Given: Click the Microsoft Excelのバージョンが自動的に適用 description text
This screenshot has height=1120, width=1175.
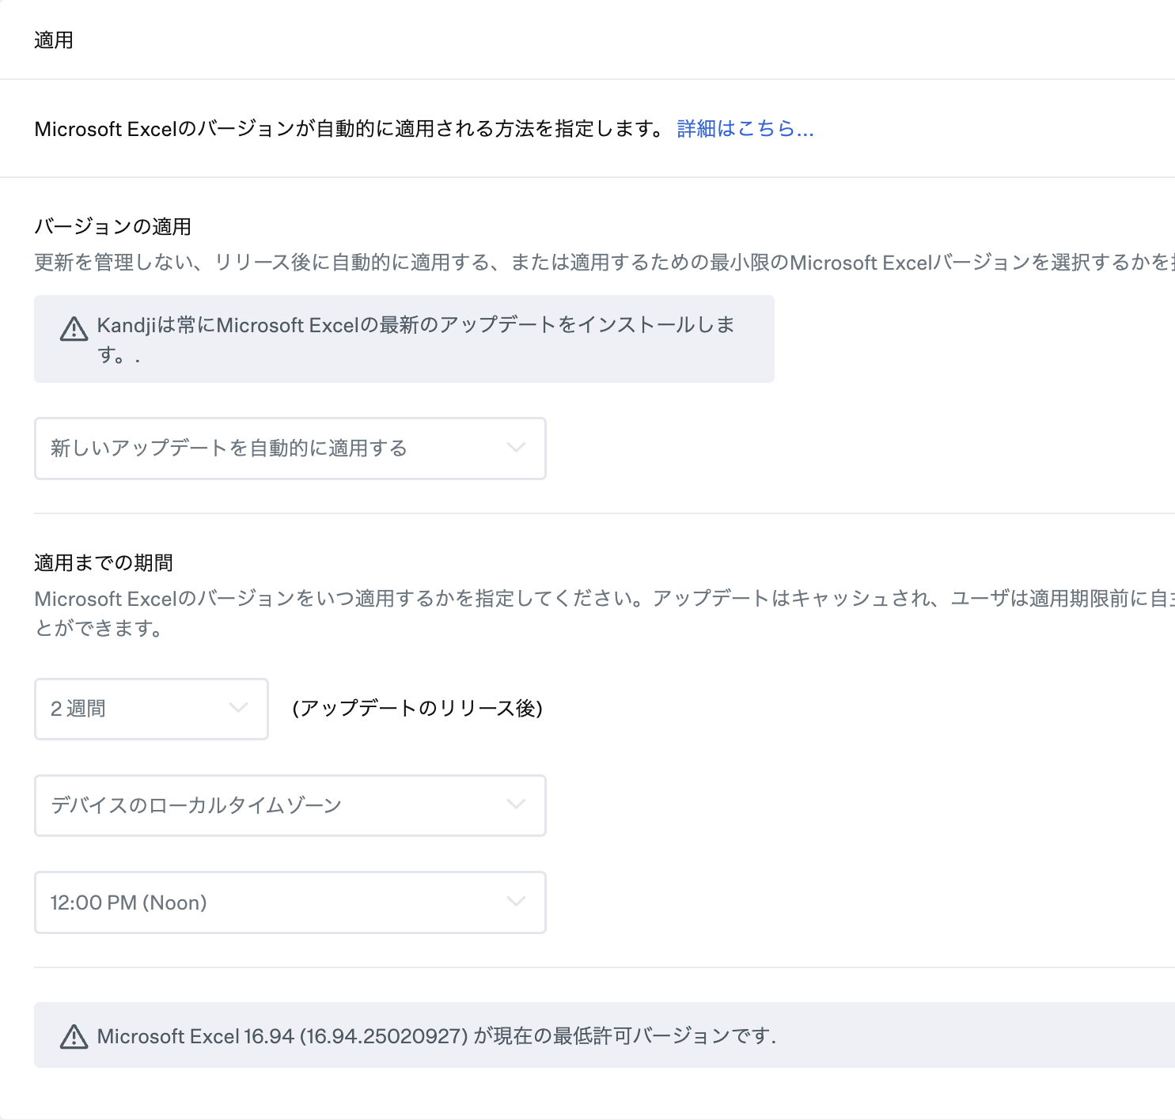Looking at the screenshot, I should [x=351, y=129].
